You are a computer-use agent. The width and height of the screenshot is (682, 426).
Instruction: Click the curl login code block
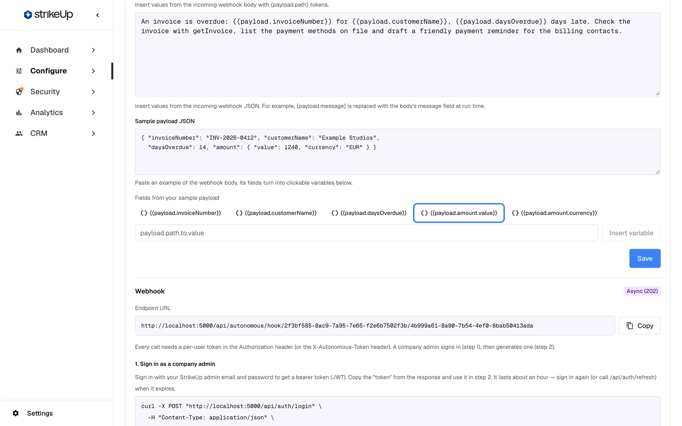point(398,411)
